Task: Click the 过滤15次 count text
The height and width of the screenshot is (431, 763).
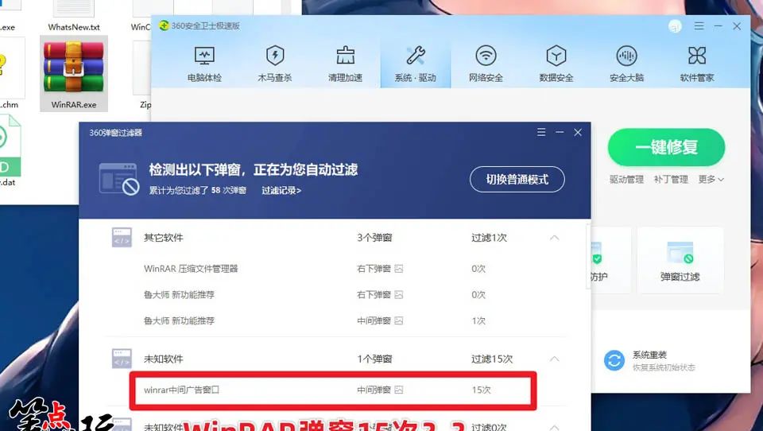Action: [x=492, y=359]
